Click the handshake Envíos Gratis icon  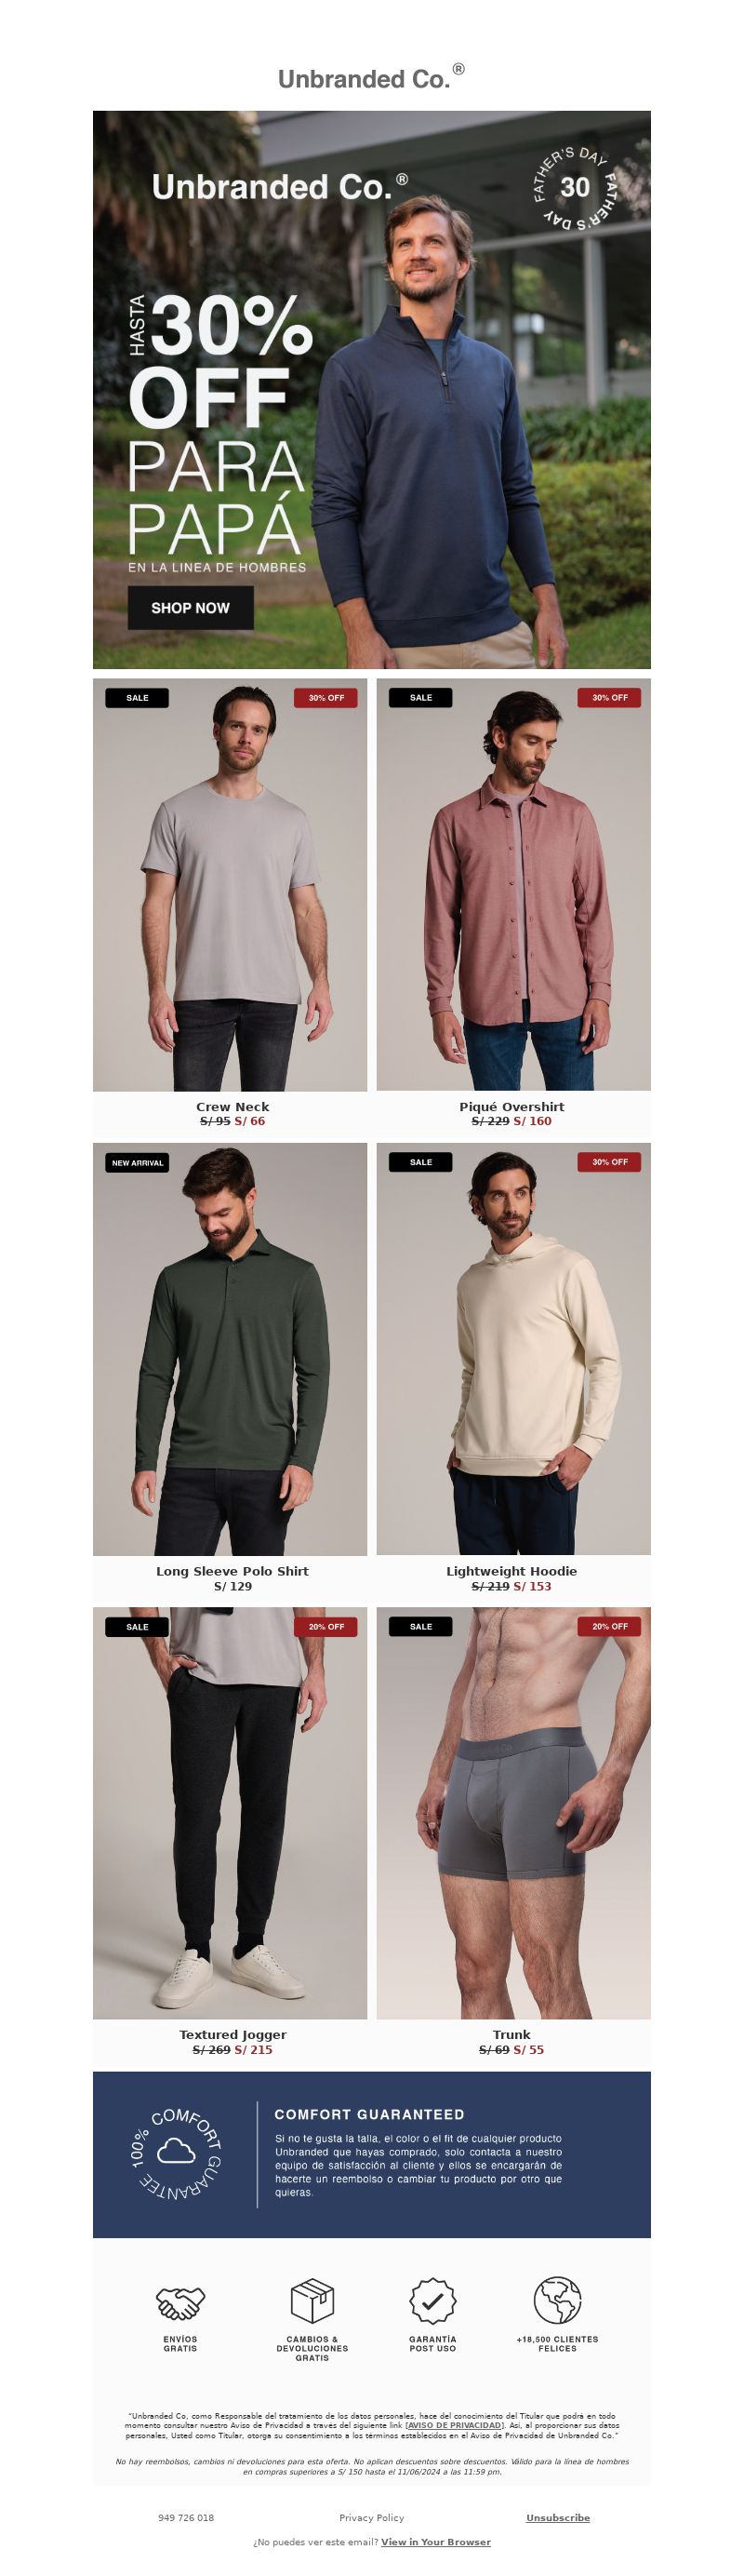click(180, 2302)
